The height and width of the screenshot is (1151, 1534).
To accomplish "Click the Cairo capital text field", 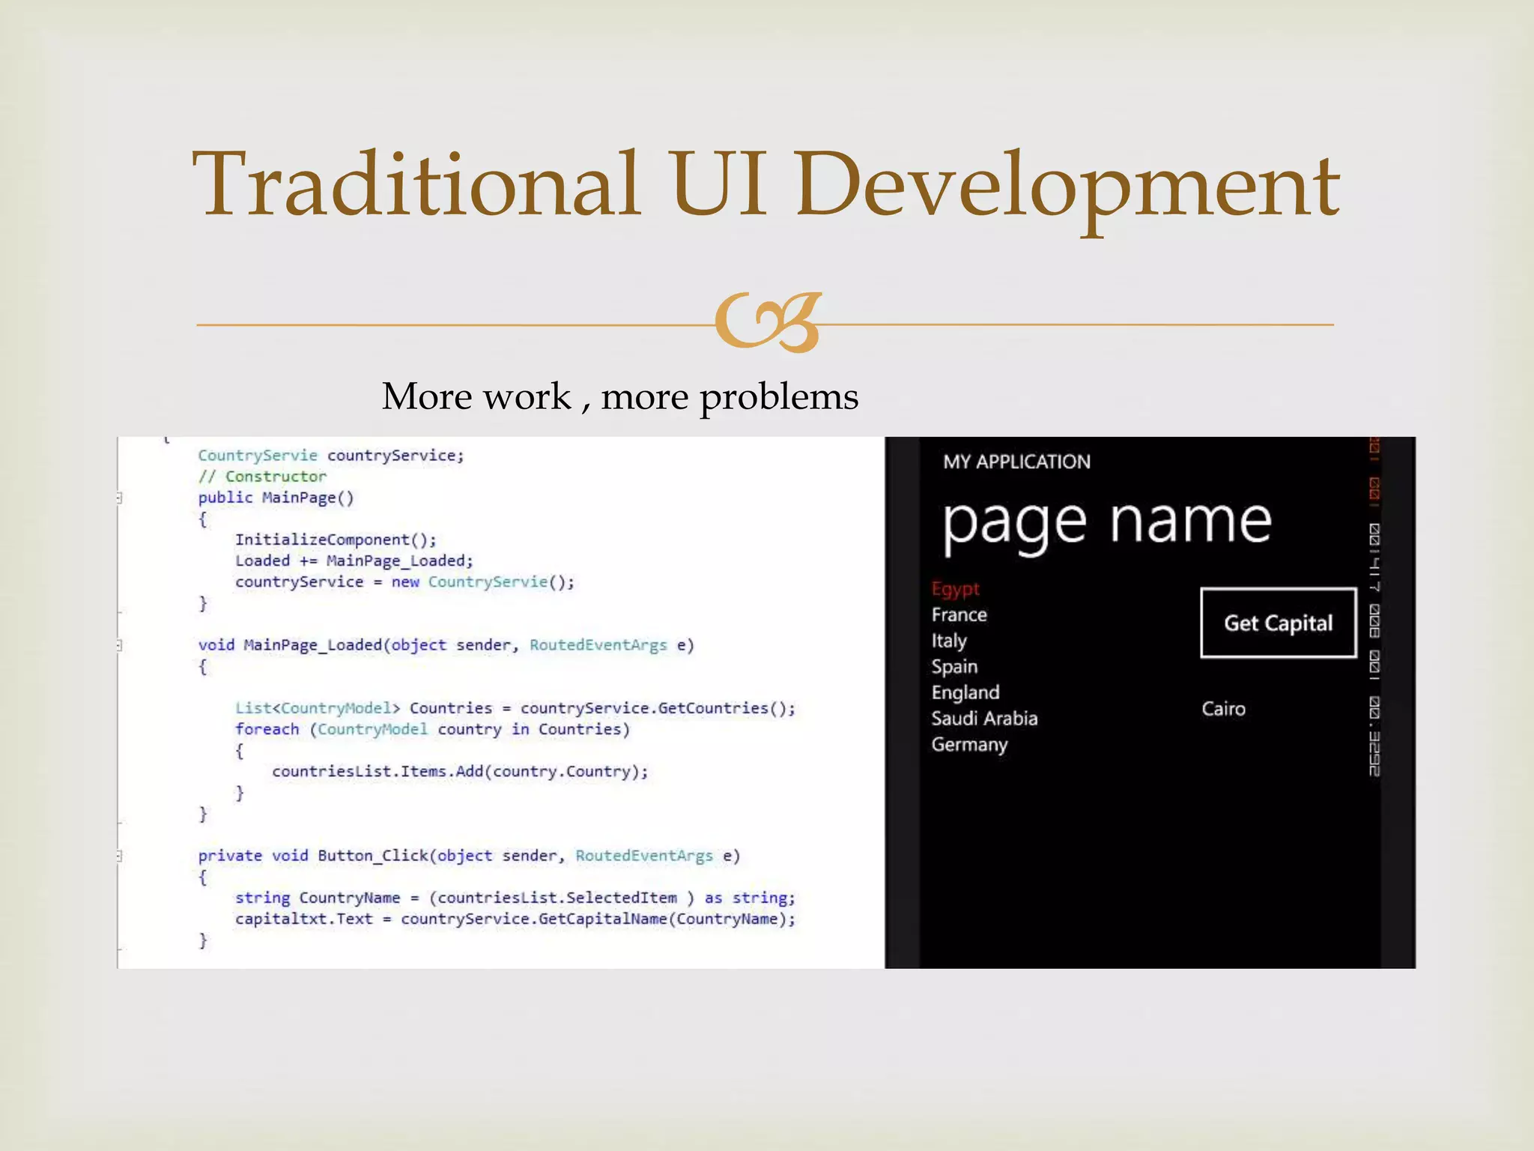I will point(1223,709).
